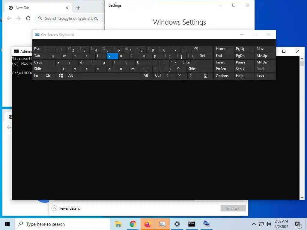The height and width of the screenshot is (230, 307).
Task: Toggle the Fn key on On-Screen Keyboard
Action: (x=38, y=76)
